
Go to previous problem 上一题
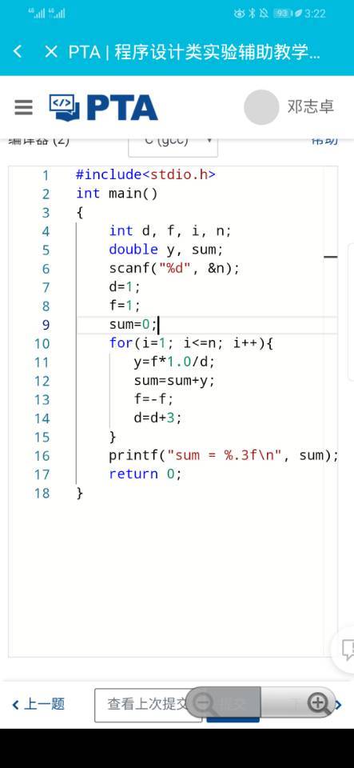[x=38, y=704]
